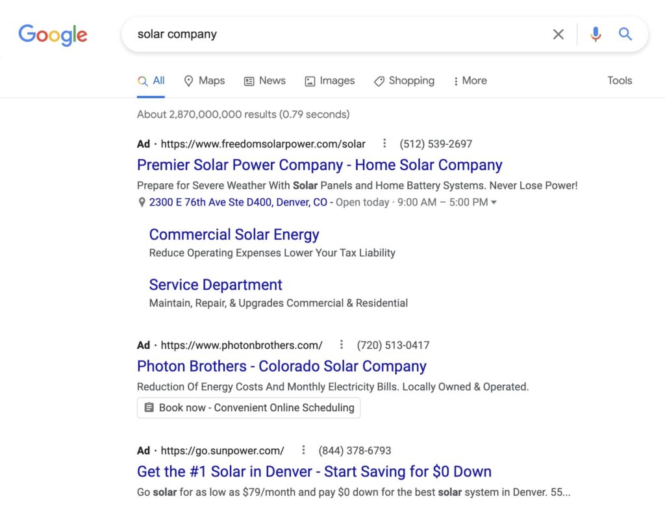Click 'Open today · 9:00 AM – 5:00 PM' text
The height and width of the screenshot is (519, 665).
412,203
